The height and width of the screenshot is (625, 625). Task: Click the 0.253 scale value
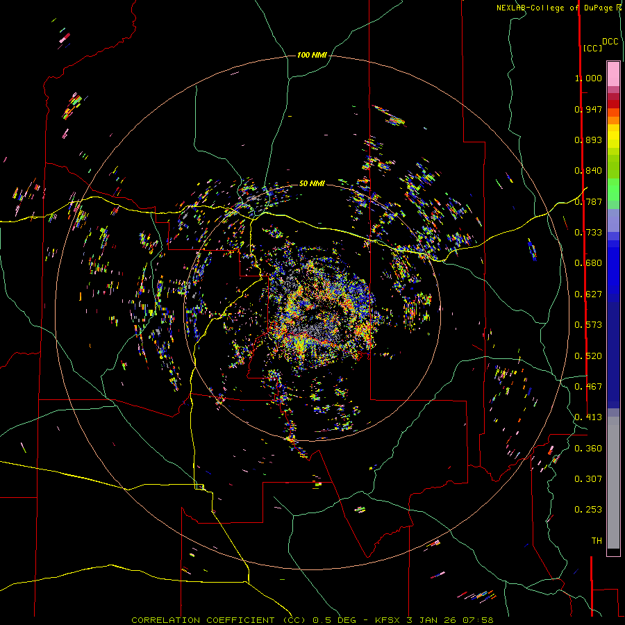(588, 510)
